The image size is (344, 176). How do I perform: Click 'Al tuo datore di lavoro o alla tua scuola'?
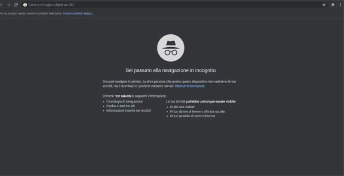[x=197, y=112]
